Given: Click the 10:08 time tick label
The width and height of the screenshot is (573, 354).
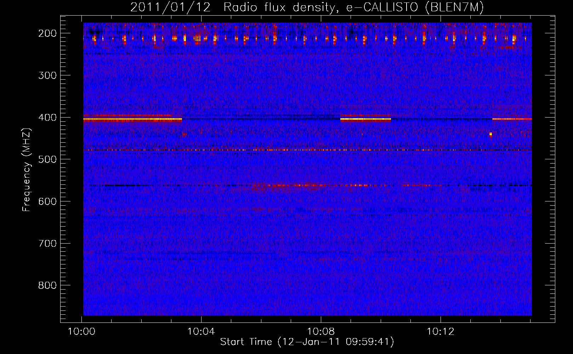Looking at the screenshot, I should 321,332.
